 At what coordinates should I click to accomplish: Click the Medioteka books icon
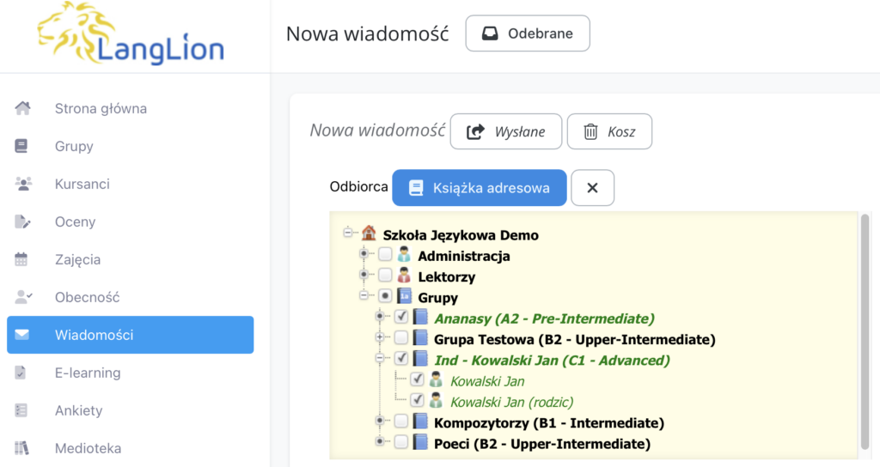coord(22,448)
